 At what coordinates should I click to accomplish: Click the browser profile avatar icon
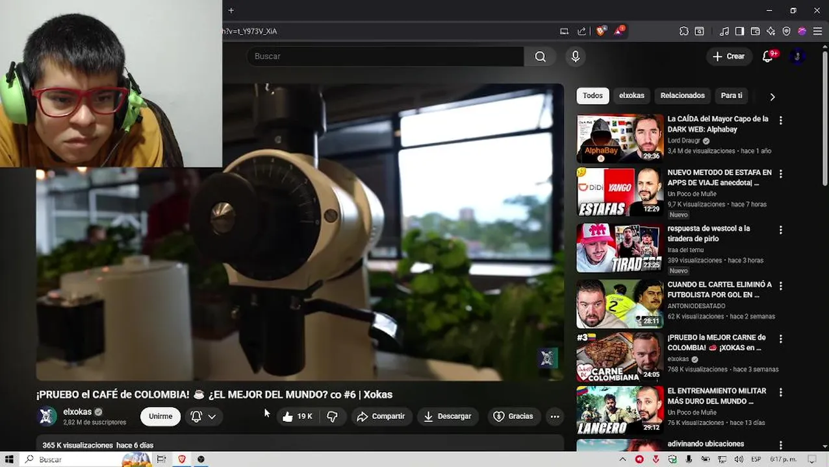click(x=802, y=31)
